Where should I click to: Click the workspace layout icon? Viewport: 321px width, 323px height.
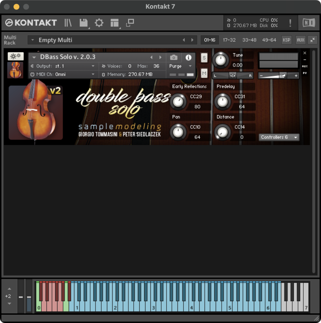[x=114, y=23]
